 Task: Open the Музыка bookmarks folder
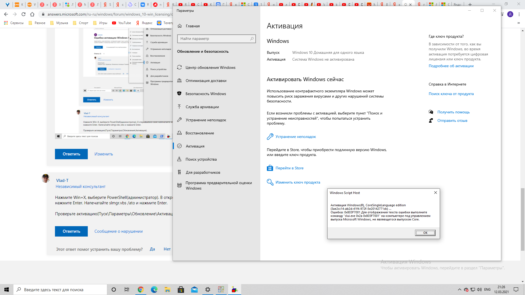pyautogui.click(x=59, y=23)
